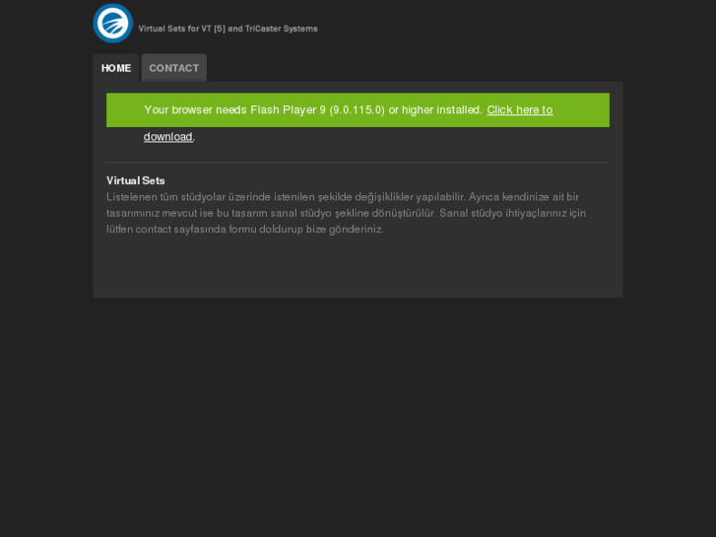Click the horizontal divider above Virtual Sets
Image resolution: width=716 pixels, height=537 pixels.
[x=358, y=163]
